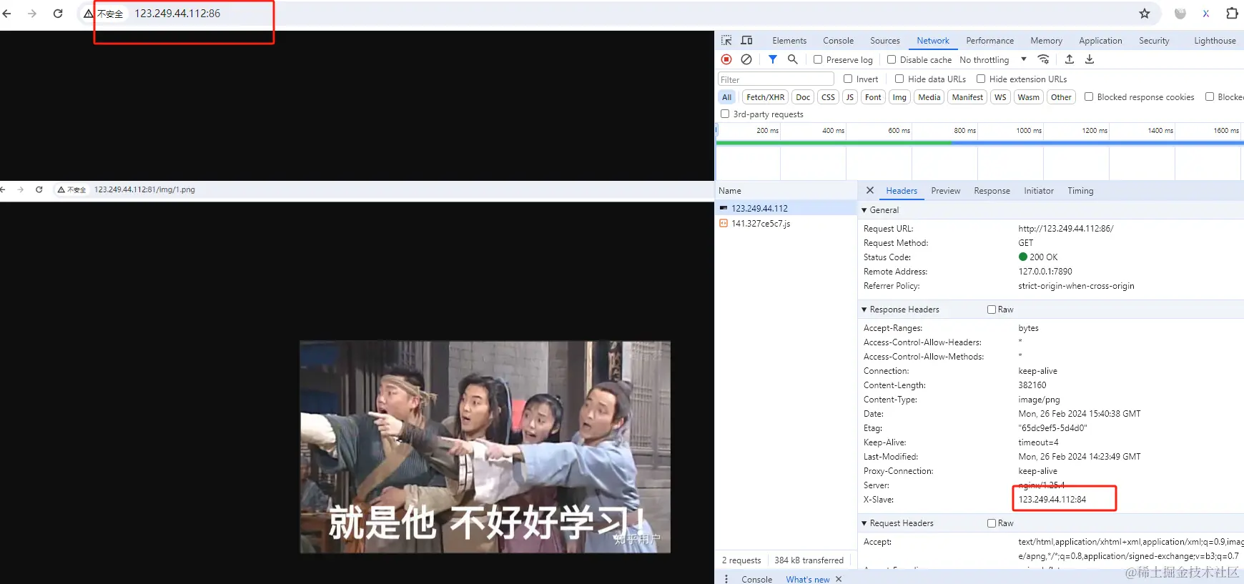The height and width of the screenshot is (584, 1244).
Task: Toggle the network filter funnel icon
Action: [x=773, y=59]
